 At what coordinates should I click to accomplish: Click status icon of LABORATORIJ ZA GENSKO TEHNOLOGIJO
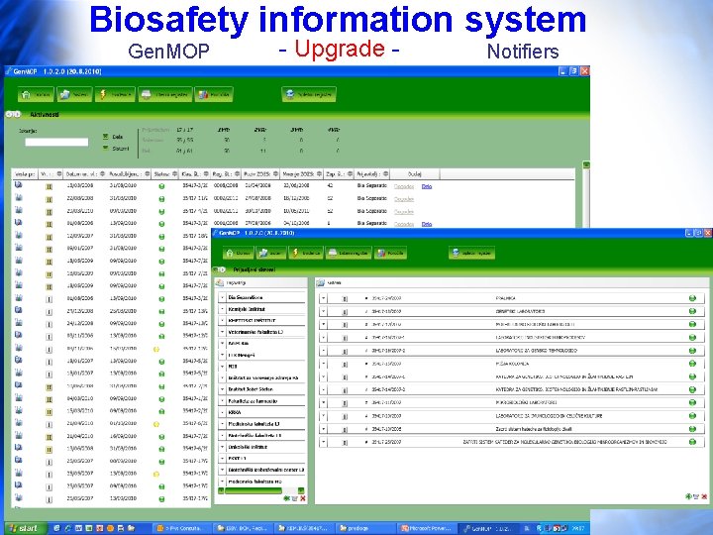pos(692,351)
